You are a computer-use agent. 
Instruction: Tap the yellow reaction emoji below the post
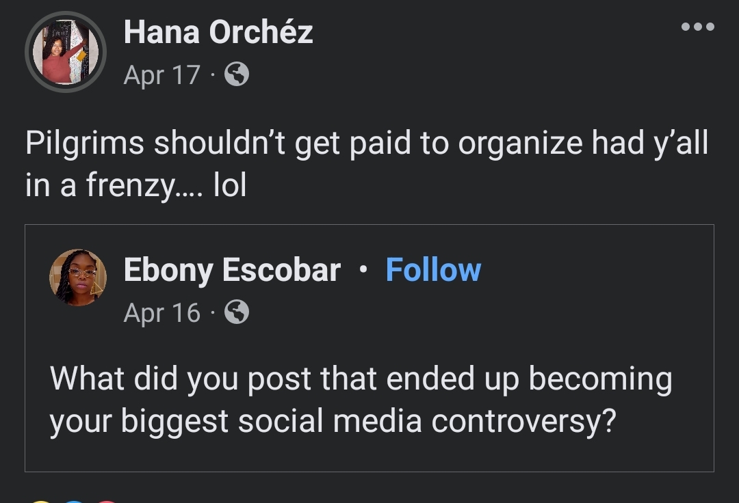pyautogui.click(x=41, y=501)
